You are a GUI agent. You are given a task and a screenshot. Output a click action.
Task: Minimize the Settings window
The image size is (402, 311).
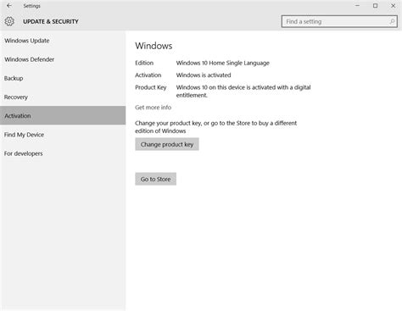[357, 6]
